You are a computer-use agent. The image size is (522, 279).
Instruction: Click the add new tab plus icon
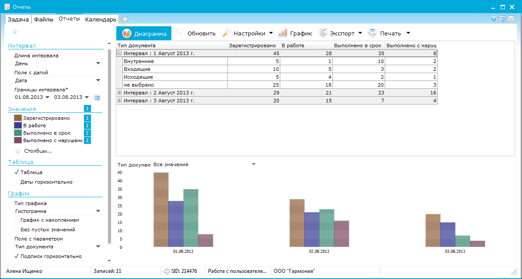coord(125,19)
